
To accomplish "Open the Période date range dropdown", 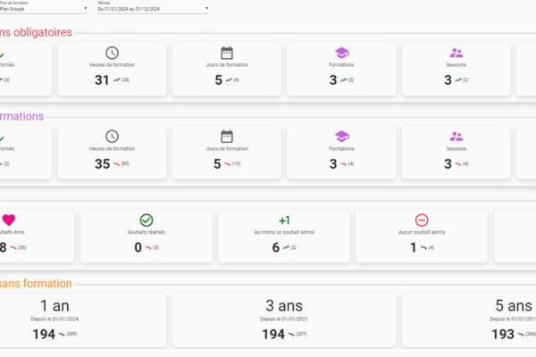I will click(153, 9).
